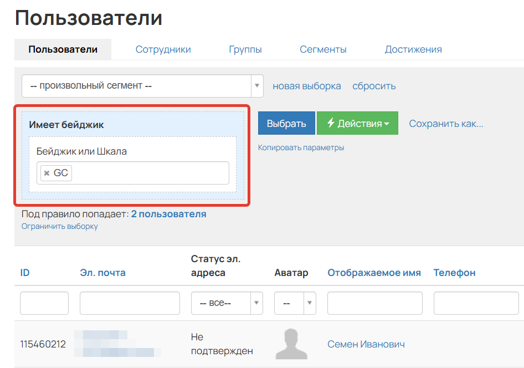The image size is (524, 368).
Task: Click Сохранить как... link
Action: point(446,124)
